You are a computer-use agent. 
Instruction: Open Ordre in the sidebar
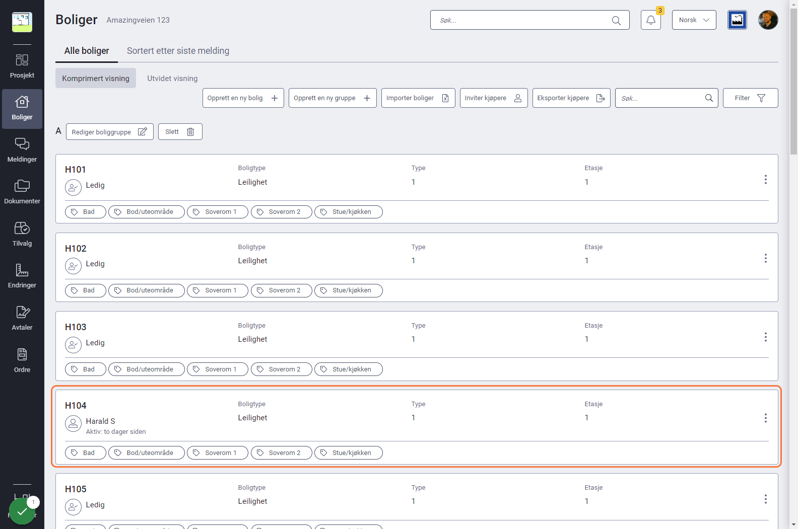point(22,360)
